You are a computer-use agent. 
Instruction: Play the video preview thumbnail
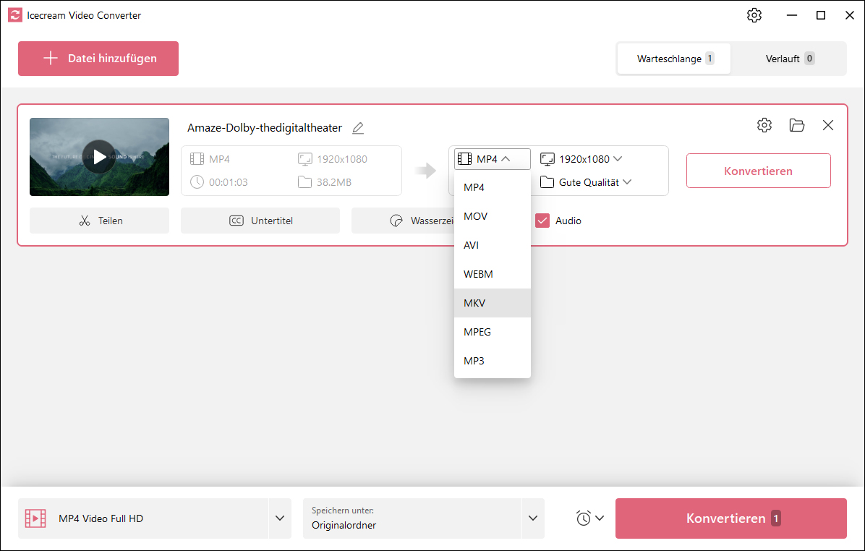point(99,157)
